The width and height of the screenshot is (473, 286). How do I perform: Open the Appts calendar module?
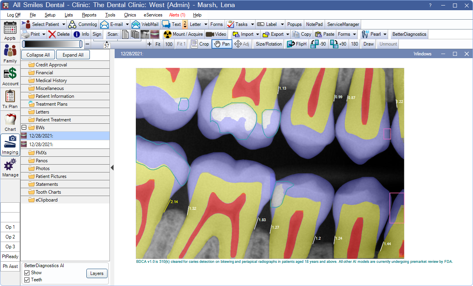coord(10,31)
